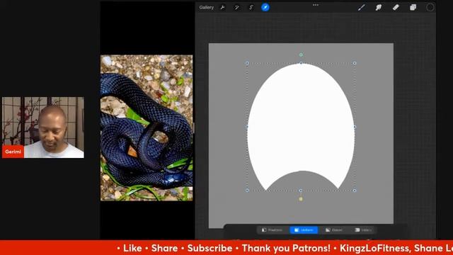This screenshot has height=255, width=453.
Task: Click the bottom-left transform corner node
Action: [x=247, y=191]
